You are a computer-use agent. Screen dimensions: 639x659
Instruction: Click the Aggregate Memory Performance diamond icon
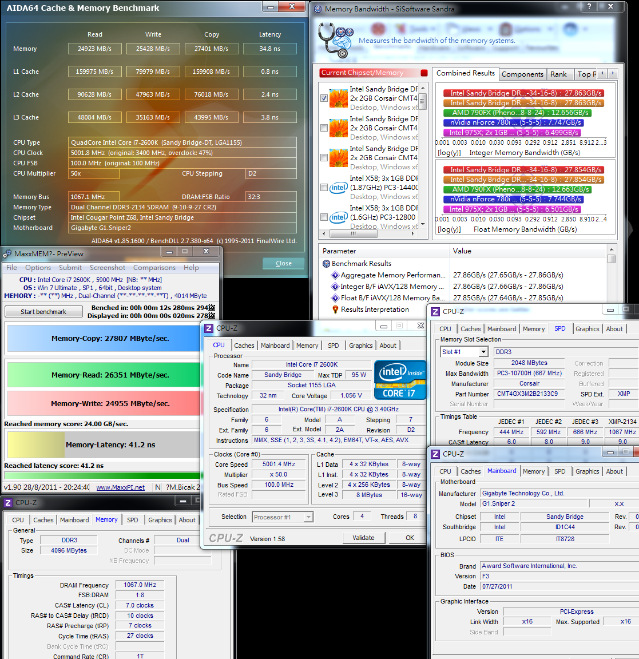[x=335, y=275]
